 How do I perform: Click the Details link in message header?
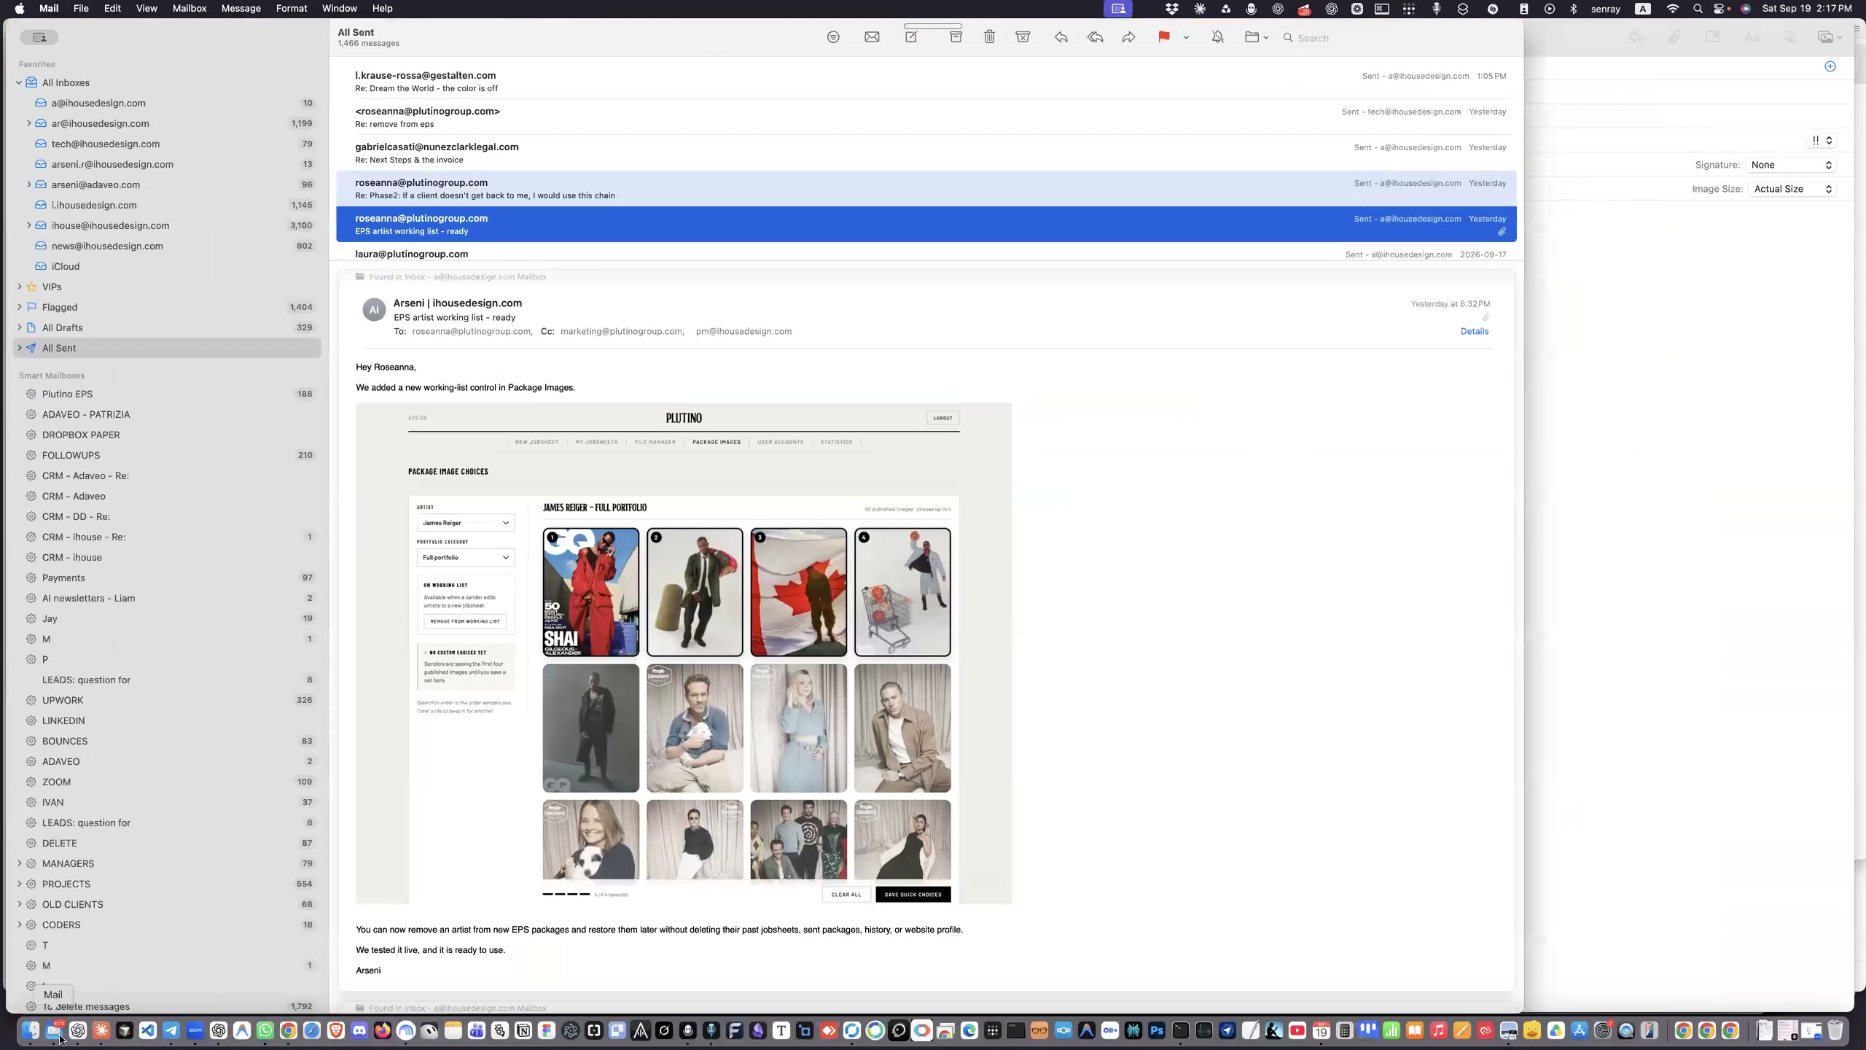pyautogui.click(x=1474, y=331)
